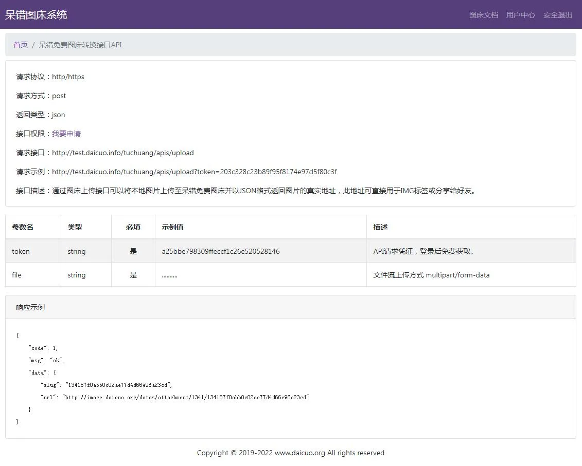The height and width of the screenshot is (466, 582).
Task: Click the 请求示例 URL containing the token
Action: (x=194, y=172)
